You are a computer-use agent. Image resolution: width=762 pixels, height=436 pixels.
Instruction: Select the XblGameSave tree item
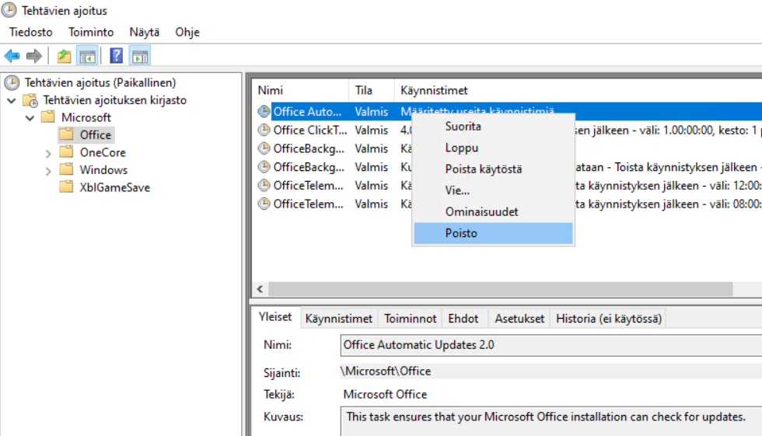(115, 187)
